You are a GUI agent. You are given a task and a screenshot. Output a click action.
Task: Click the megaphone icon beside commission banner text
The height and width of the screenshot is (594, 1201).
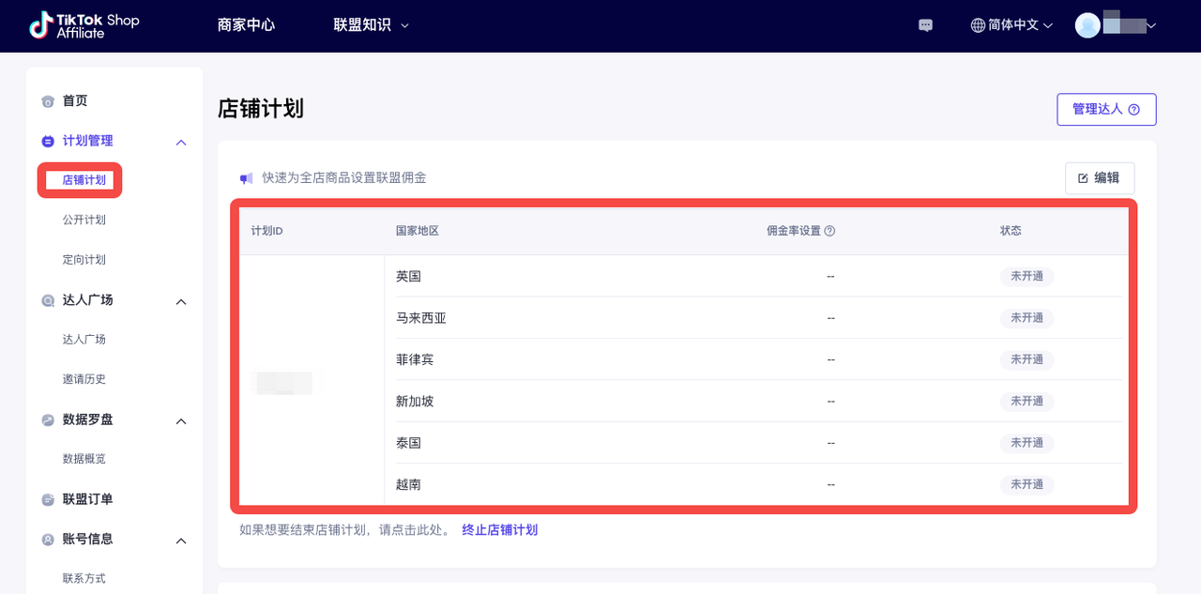tap(246, 178)
